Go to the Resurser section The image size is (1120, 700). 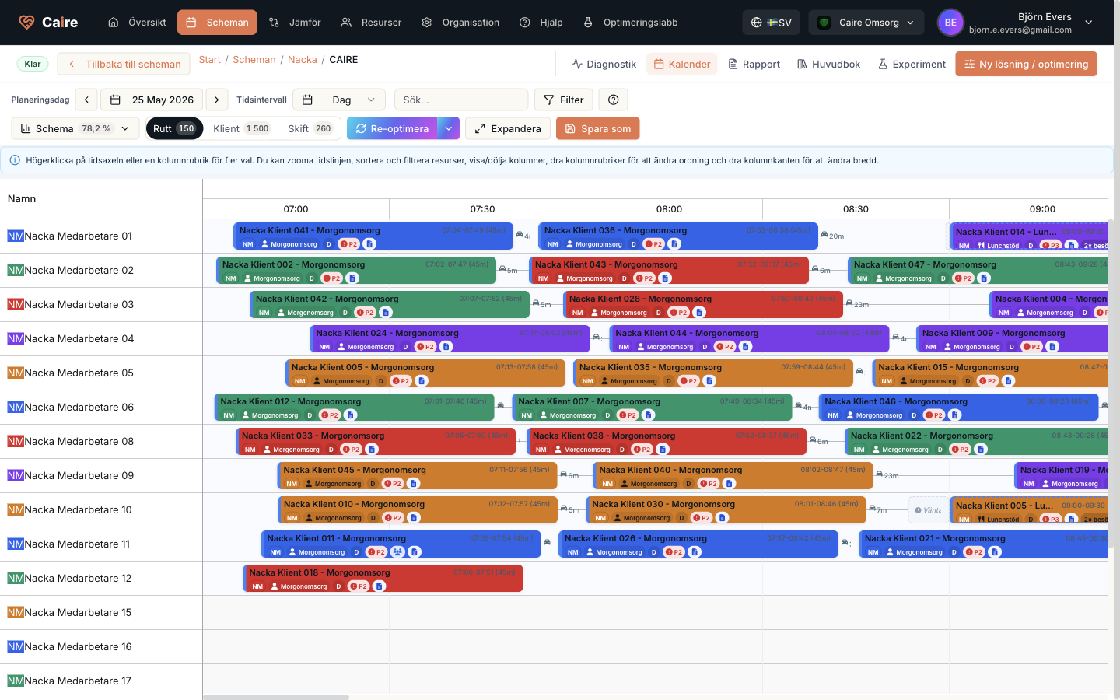click(x=371, y=23)
